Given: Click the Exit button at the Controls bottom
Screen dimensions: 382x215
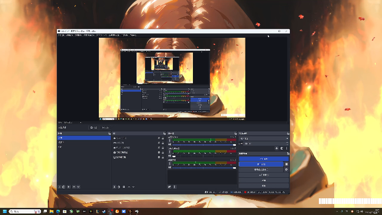Looking at the screenshot, I should [x=264, y=185].
